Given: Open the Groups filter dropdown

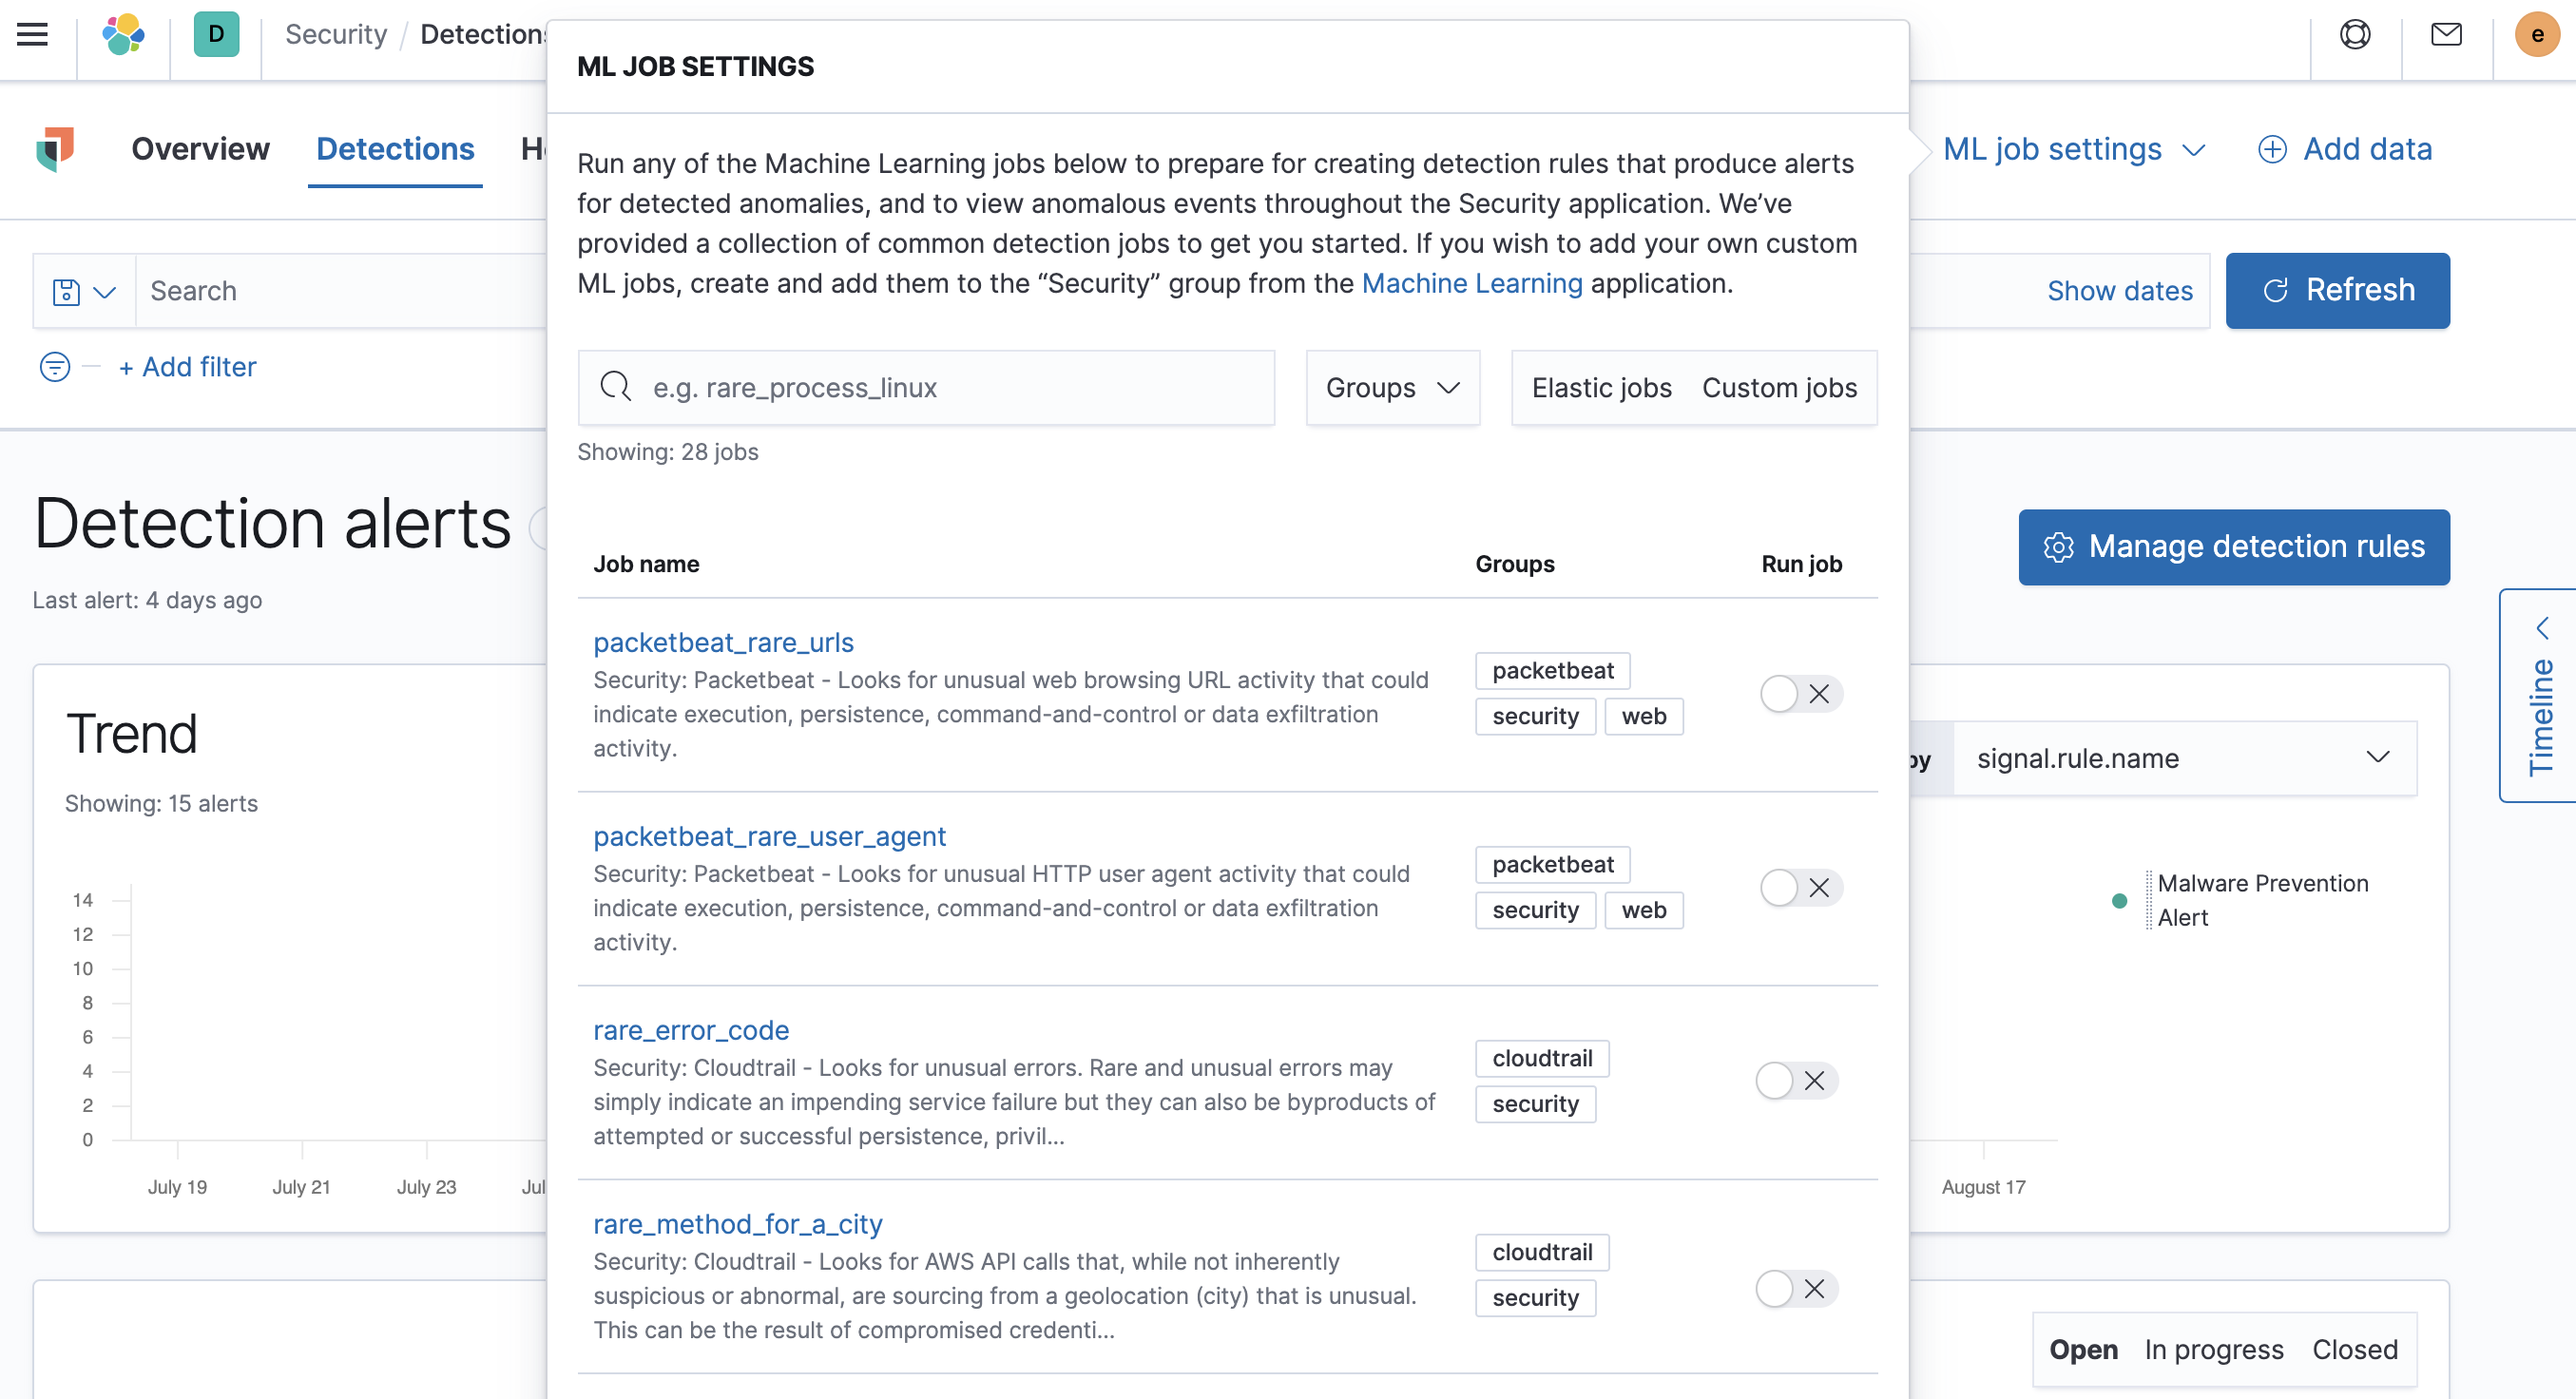Looking at the screenshot, I should pos(1392,388).
